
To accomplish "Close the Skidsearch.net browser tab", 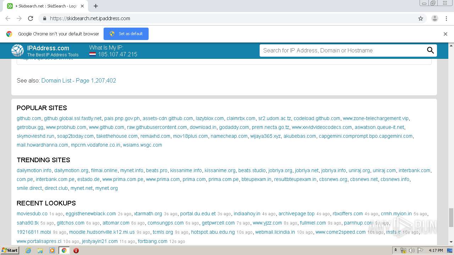I will 82,6.
